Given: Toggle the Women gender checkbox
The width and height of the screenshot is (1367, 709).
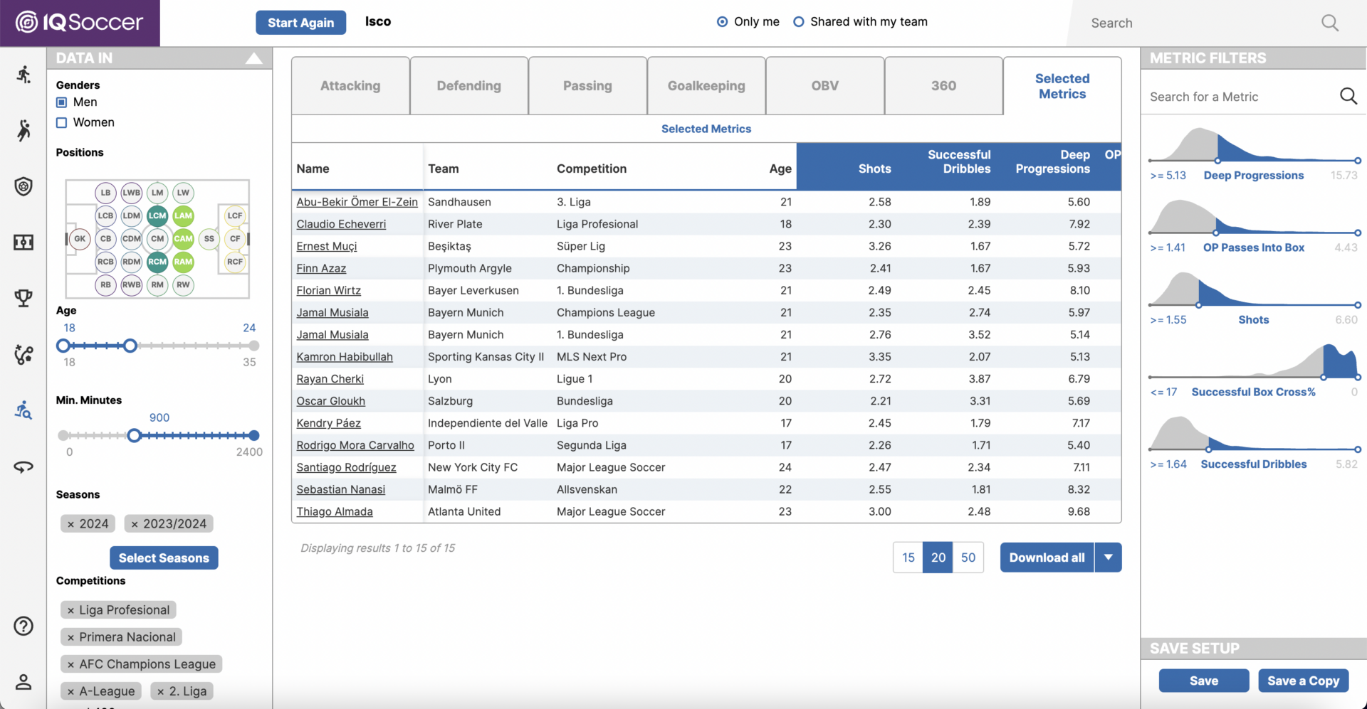Looking at the screenshot, I should pyautogui.click(x=62, y=122).
